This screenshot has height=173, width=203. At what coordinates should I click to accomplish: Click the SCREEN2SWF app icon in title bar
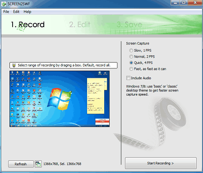(4, 4)
